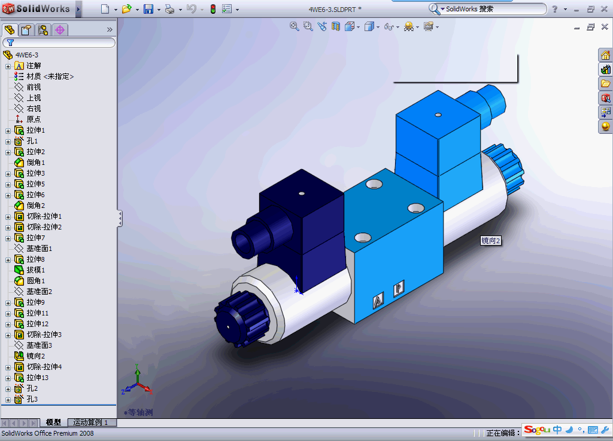Viewport: 613px width, 441px height.
Task: Select the FeatureManager design tree tab
Action: (10, 30)
